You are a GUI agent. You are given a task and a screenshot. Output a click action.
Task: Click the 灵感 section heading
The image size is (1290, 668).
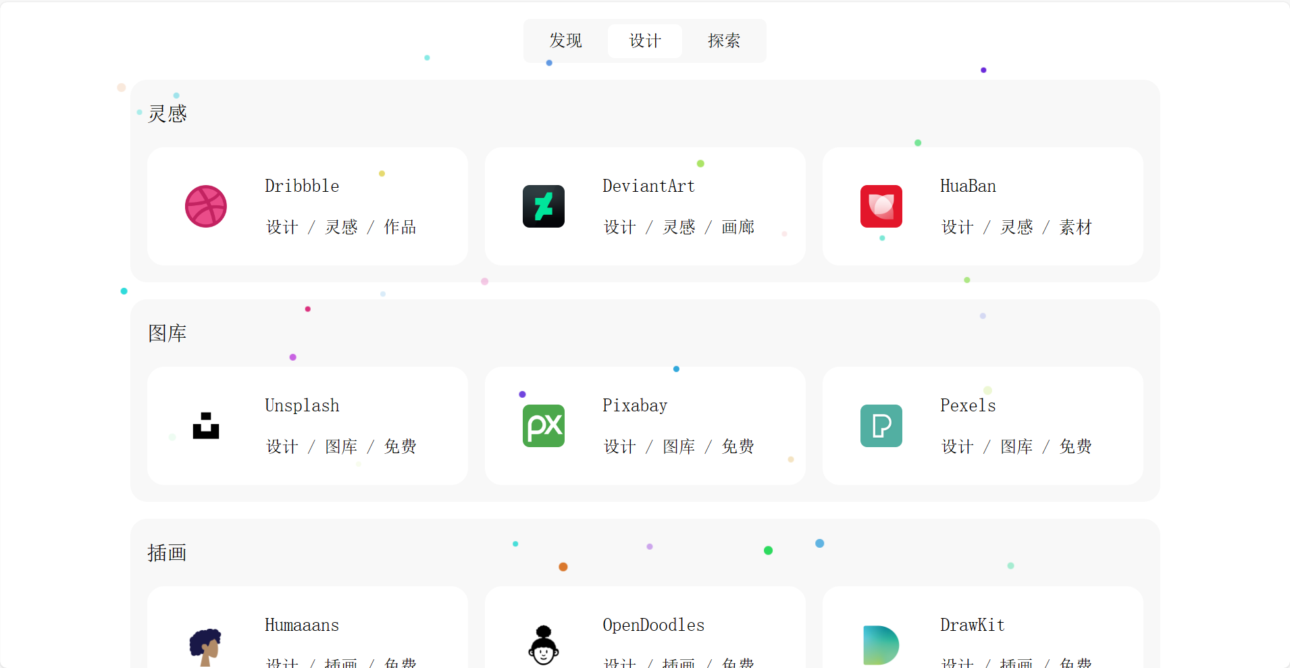(167, 113)
